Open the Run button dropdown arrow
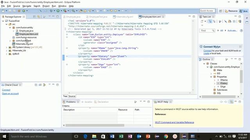The height and width of the screenshot is (140, 250). coord(61,11)
